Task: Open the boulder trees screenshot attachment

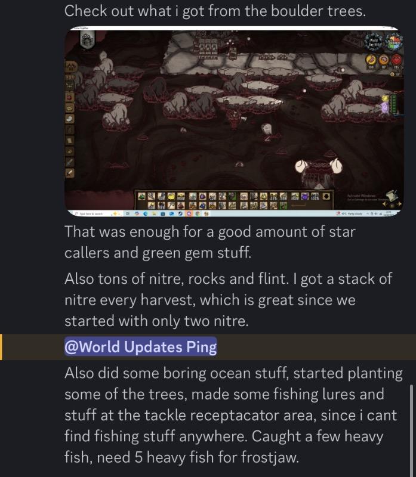Action: (234, 122)
